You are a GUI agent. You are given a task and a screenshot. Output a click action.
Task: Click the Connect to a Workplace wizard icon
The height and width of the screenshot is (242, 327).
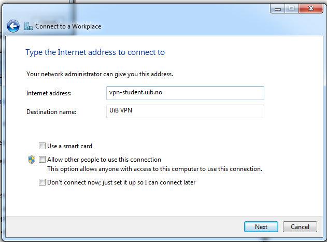(x=28, y=26)
